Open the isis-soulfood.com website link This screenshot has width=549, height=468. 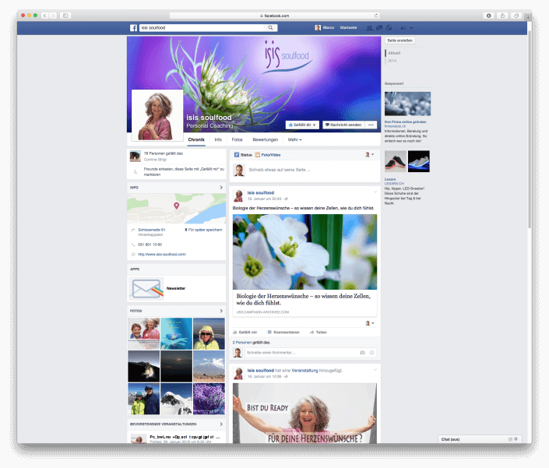162,255
